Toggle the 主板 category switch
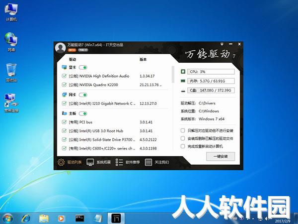Screen dimensions: 298x224 point(83,113)
